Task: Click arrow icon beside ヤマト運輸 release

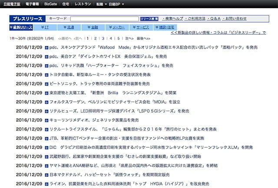Action: point(46,166)
